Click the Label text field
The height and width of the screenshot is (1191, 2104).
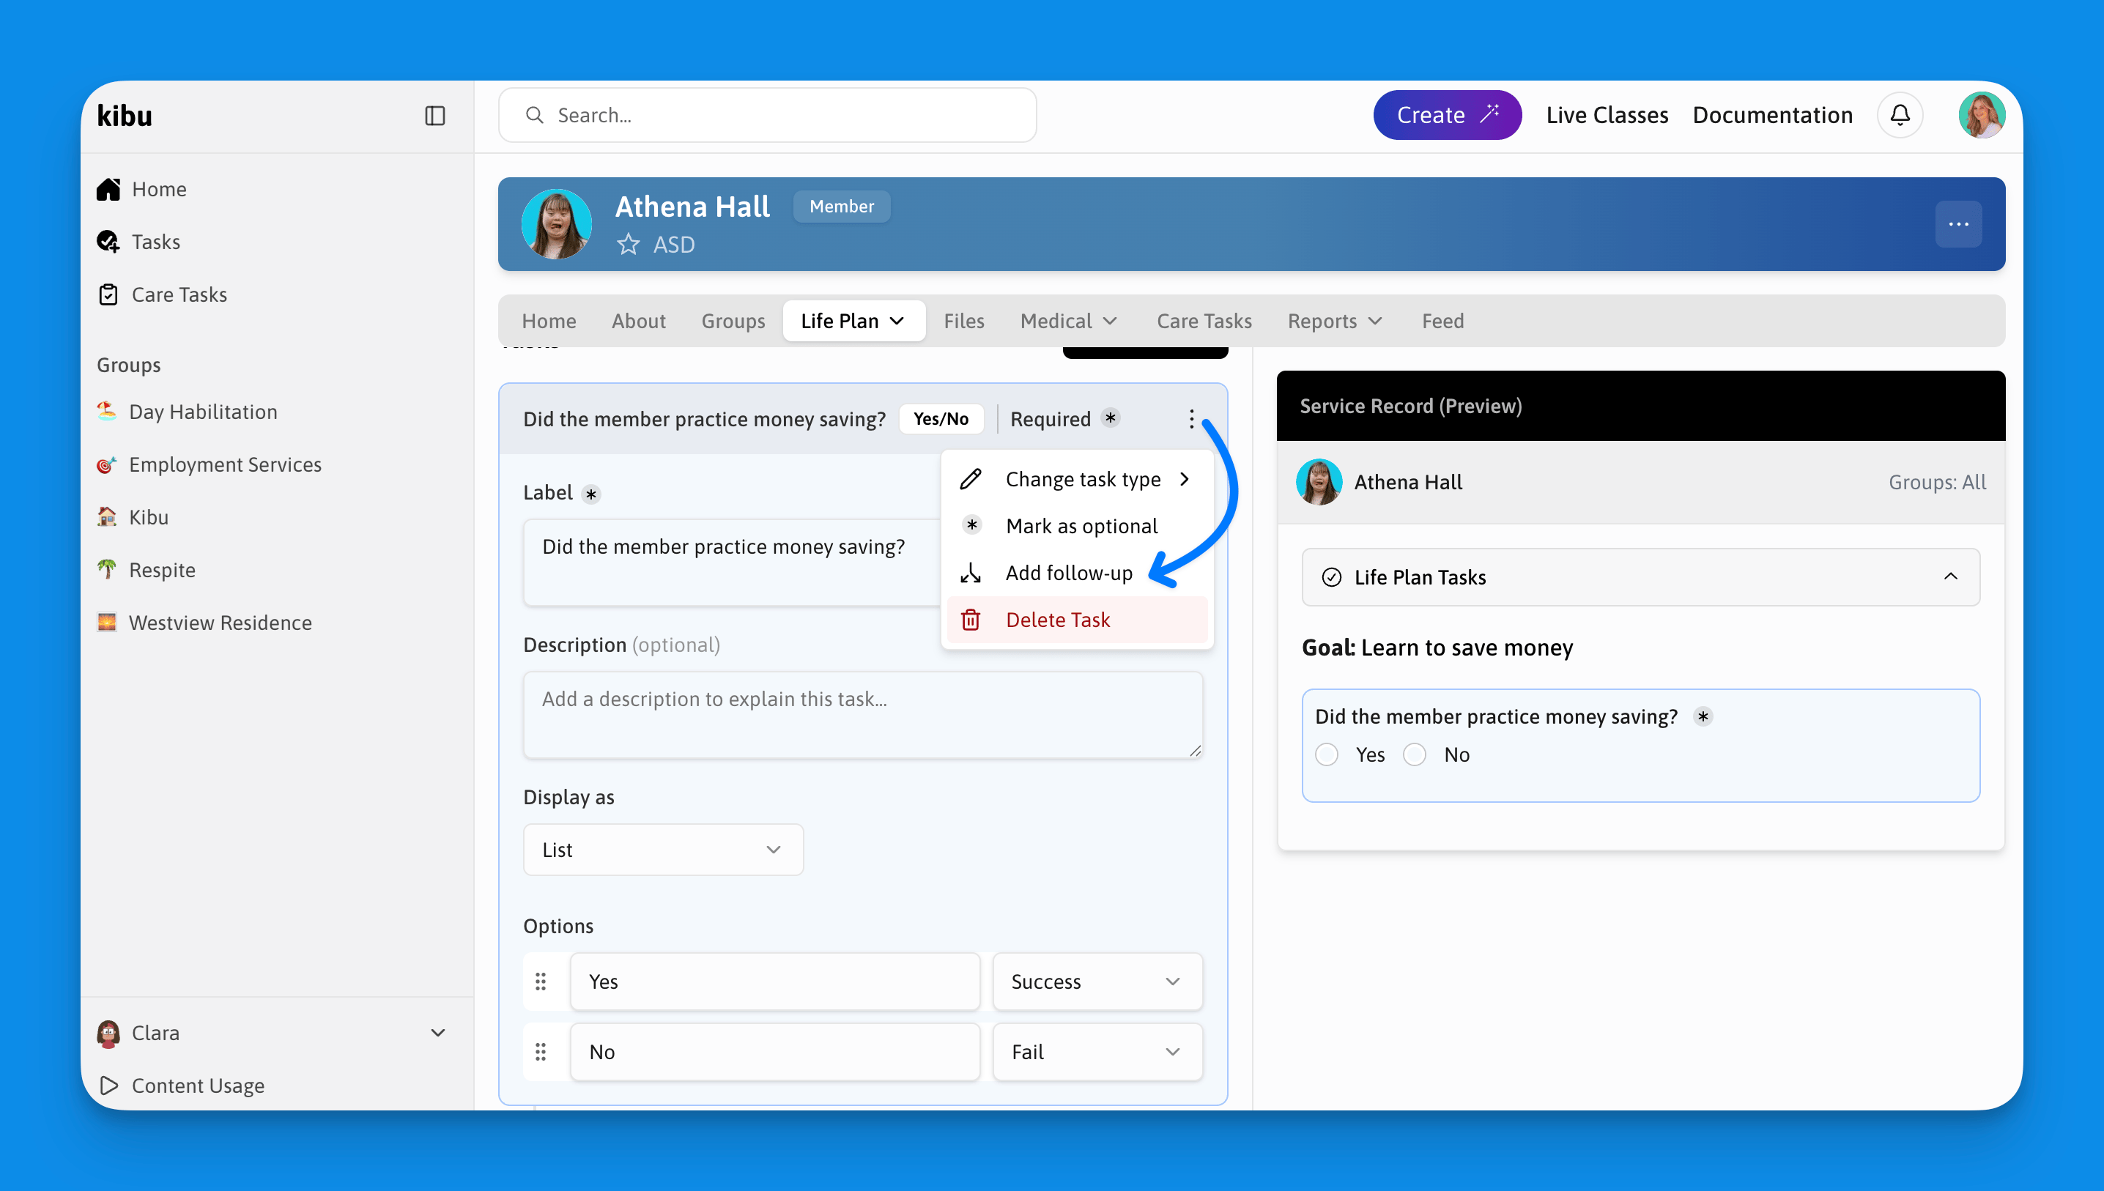click(x=732, y=562)
